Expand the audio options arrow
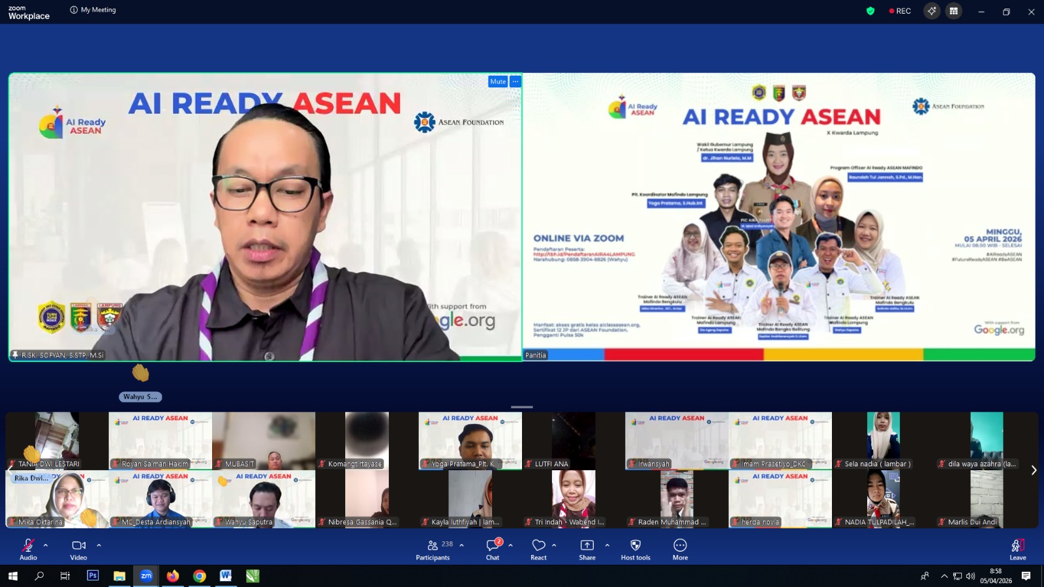This screenshot has height=587, width=1044. [x=46, y=545]
